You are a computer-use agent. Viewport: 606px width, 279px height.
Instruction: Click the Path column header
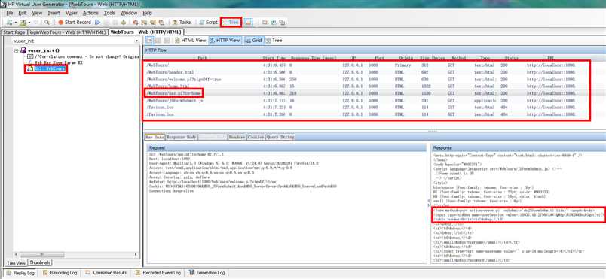click(x=203, y=58)
